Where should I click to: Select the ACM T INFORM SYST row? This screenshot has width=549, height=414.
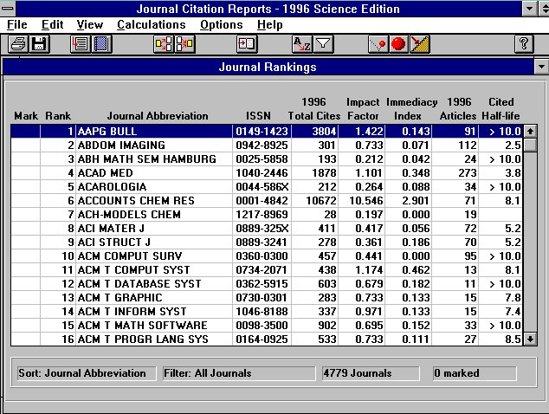[x=267, y=312]
